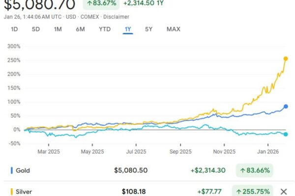Click the 255.75% gain badge in Silver row
295x196 pixels.
[255, 191]
